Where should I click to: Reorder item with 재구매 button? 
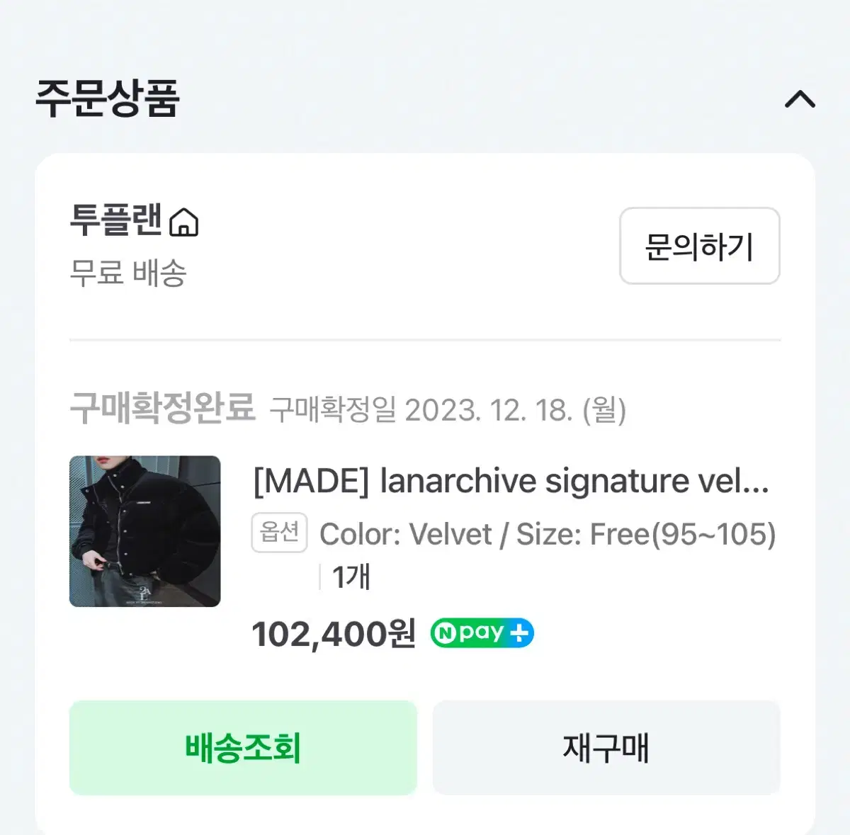pos(606,748)
